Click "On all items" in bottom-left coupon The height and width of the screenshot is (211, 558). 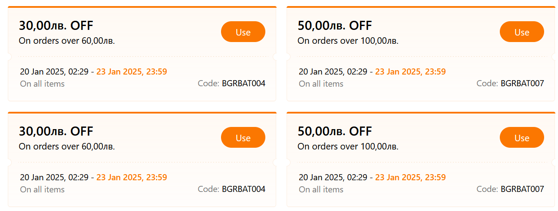pos(42,190)
